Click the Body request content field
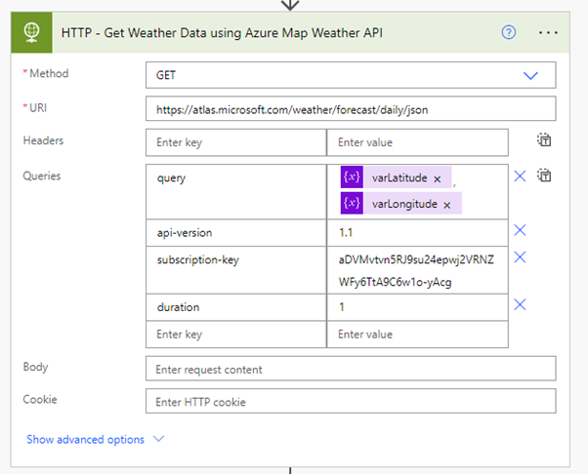Viewport: 588px width, 474px height. 351,369
